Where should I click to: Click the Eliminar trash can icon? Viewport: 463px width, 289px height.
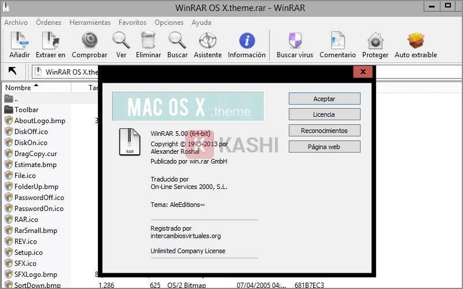[148, 40]
